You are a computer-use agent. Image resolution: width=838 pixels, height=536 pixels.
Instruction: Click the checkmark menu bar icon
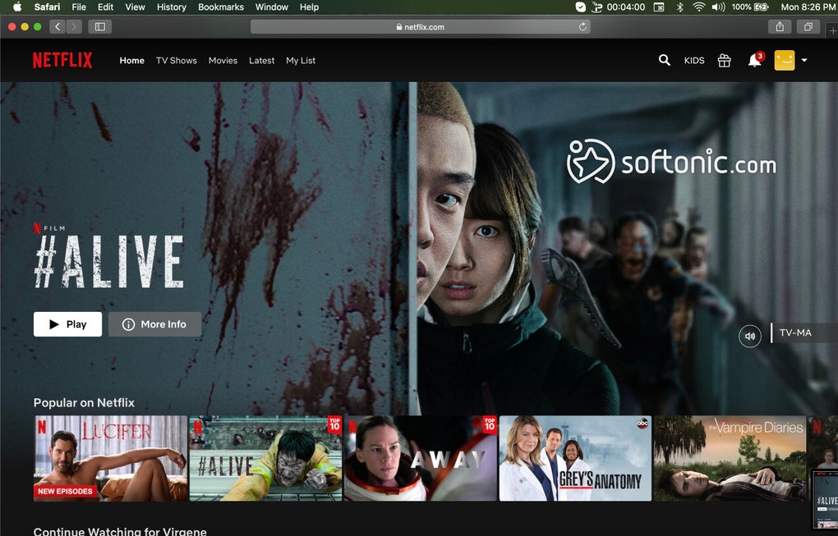(x=580, y=7)
